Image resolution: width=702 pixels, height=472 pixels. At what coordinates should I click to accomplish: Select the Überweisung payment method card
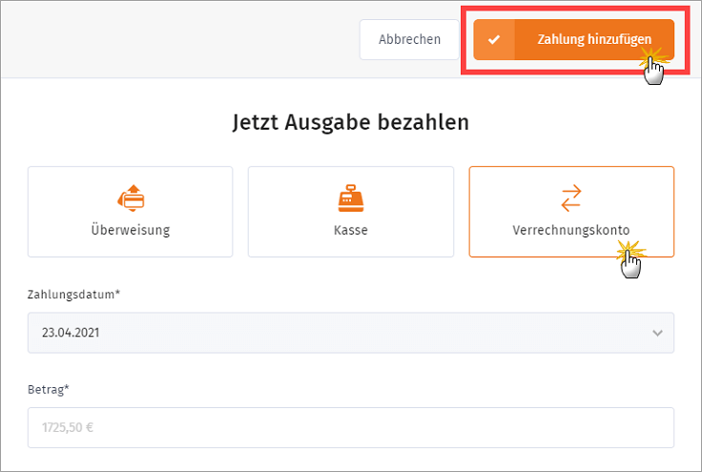click(x=130, y=212)
